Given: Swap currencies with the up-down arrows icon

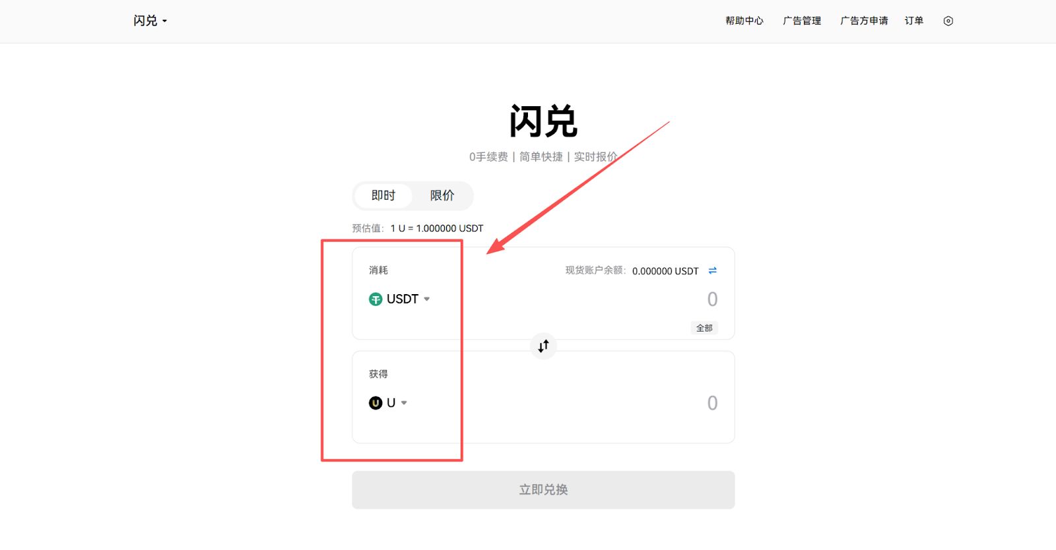Looking at the screenshot, I should click(x=543, y=346).
